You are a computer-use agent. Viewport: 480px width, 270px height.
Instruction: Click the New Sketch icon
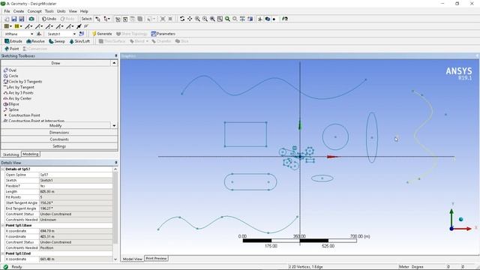(x=82, y=34)
